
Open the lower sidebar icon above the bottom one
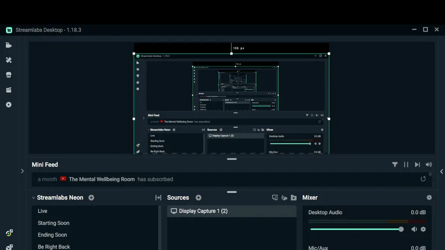click(x=9, y=233)
